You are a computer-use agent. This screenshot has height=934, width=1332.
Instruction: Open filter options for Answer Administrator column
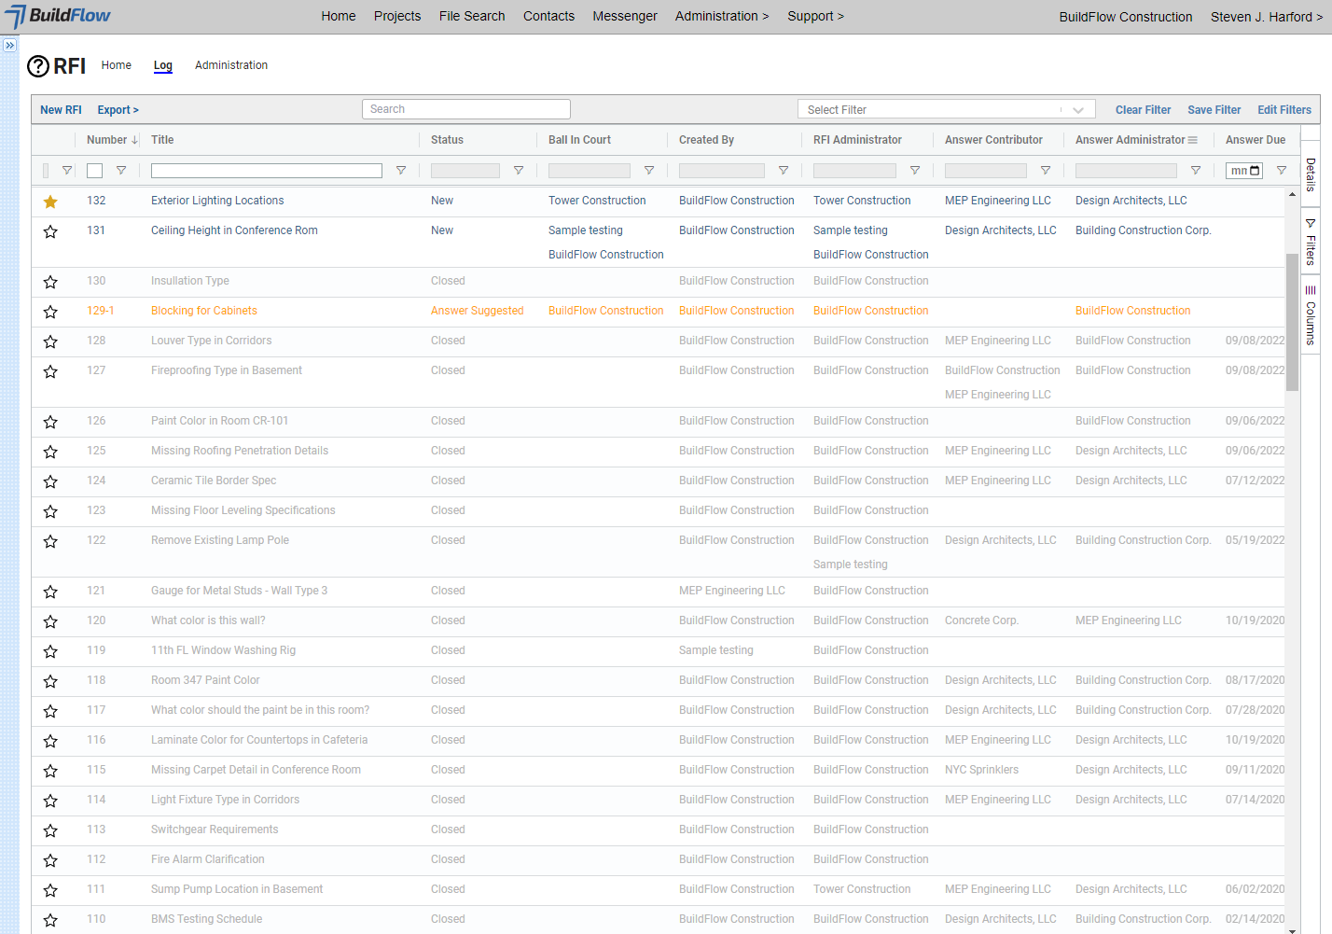coord(1196,171)
